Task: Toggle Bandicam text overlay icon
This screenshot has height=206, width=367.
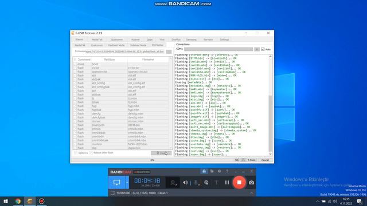Action: pos(217,183)
